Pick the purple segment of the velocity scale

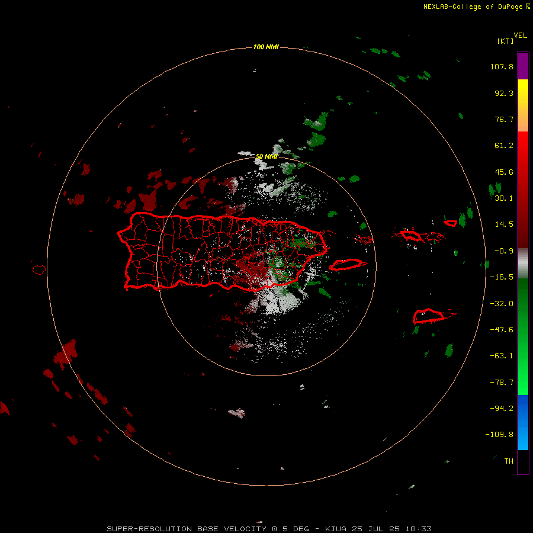pos(523,66)
